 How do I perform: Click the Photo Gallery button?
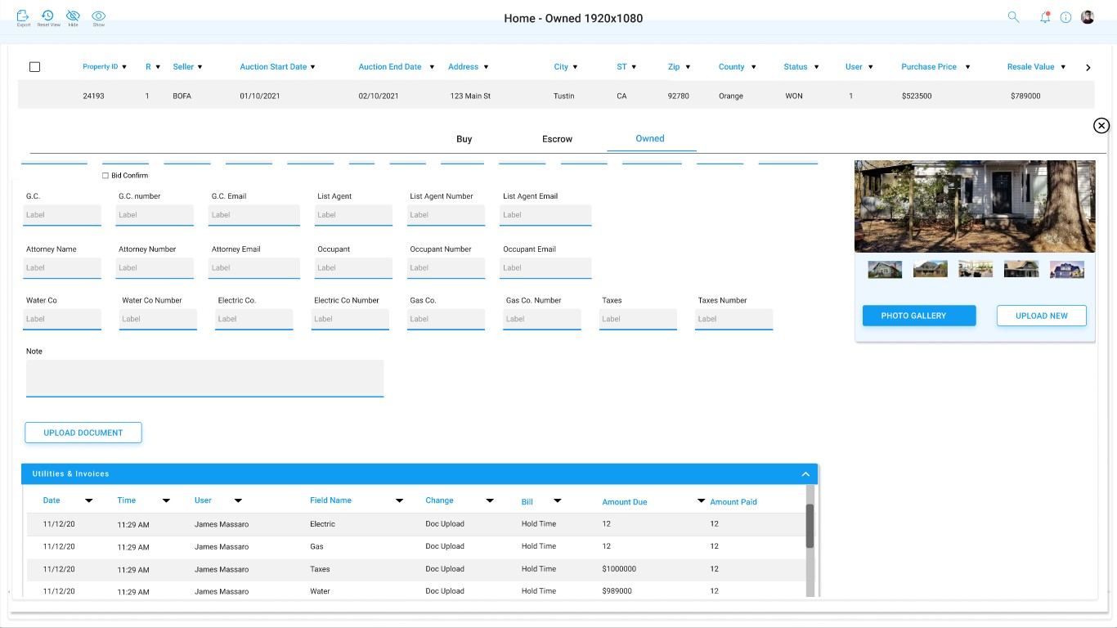pos(919,316)
